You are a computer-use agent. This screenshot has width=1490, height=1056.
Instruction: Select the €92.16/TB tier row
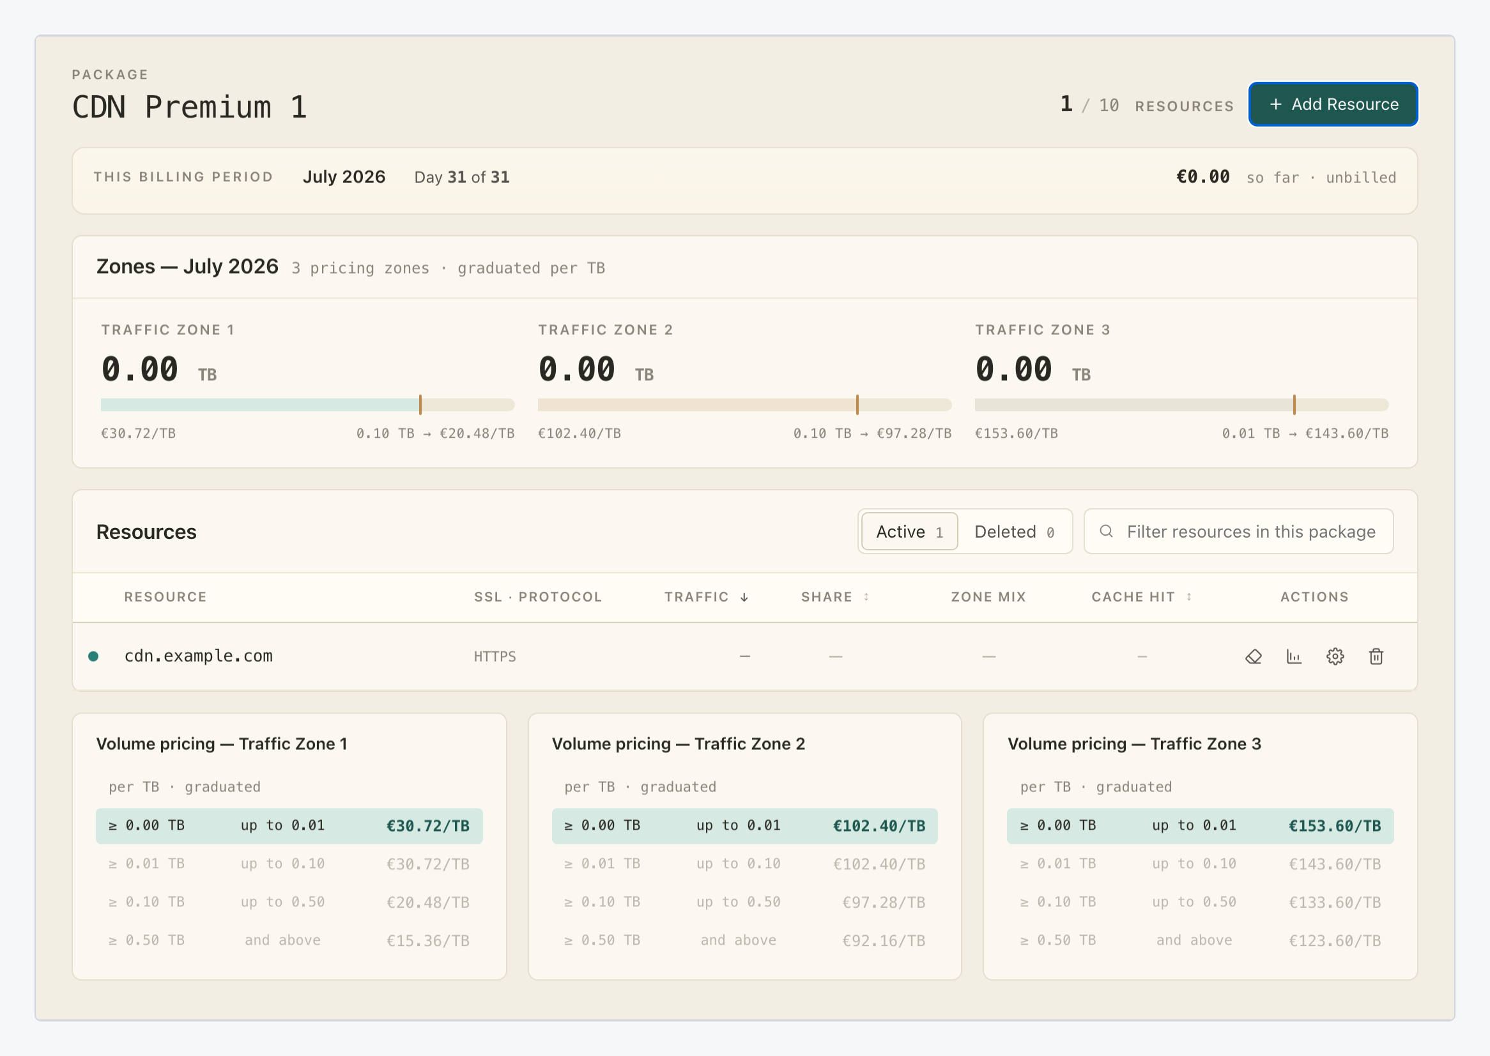tap(744, 940)
